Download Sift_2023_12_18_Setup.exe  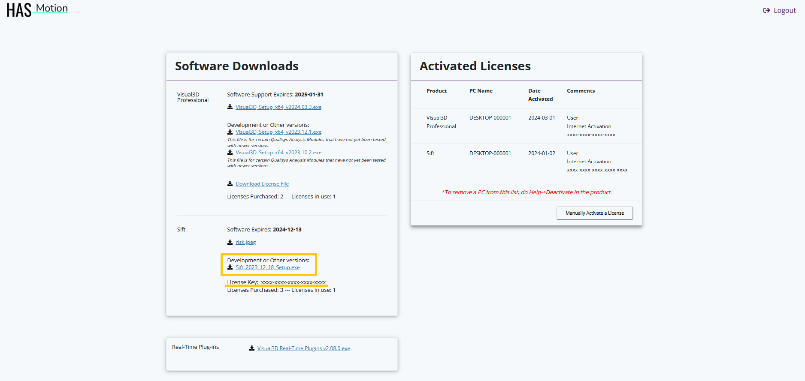(x=268, y=267)
